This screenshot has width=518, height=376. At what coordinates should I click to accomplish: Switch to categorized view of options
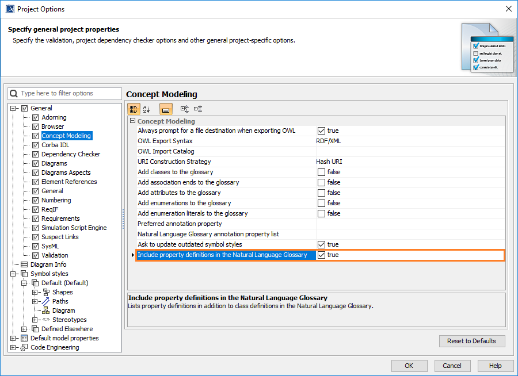134,109
